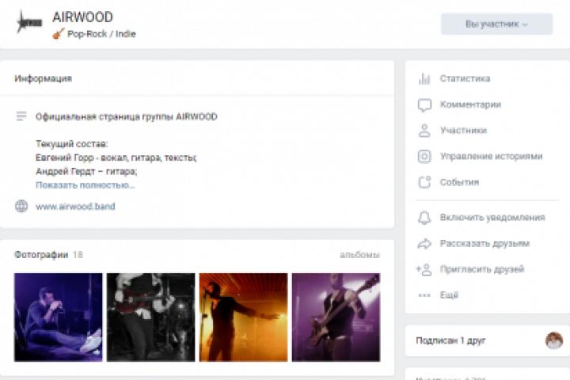Visit the www.airwood.band link

(x=75, y=206)
